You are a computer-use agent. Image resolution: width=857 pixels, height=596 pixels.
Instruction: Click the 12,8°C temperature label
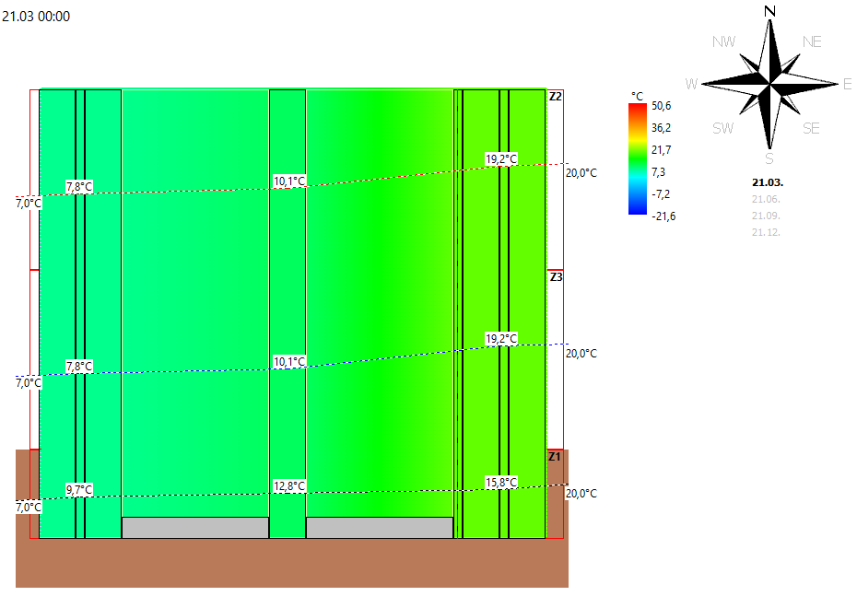click(x=289, y=485)
